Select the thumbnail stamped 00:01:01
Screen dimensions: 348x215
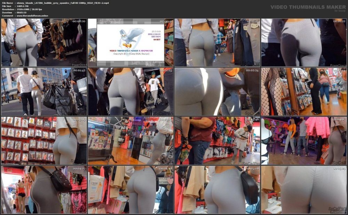tap(217, 42)
